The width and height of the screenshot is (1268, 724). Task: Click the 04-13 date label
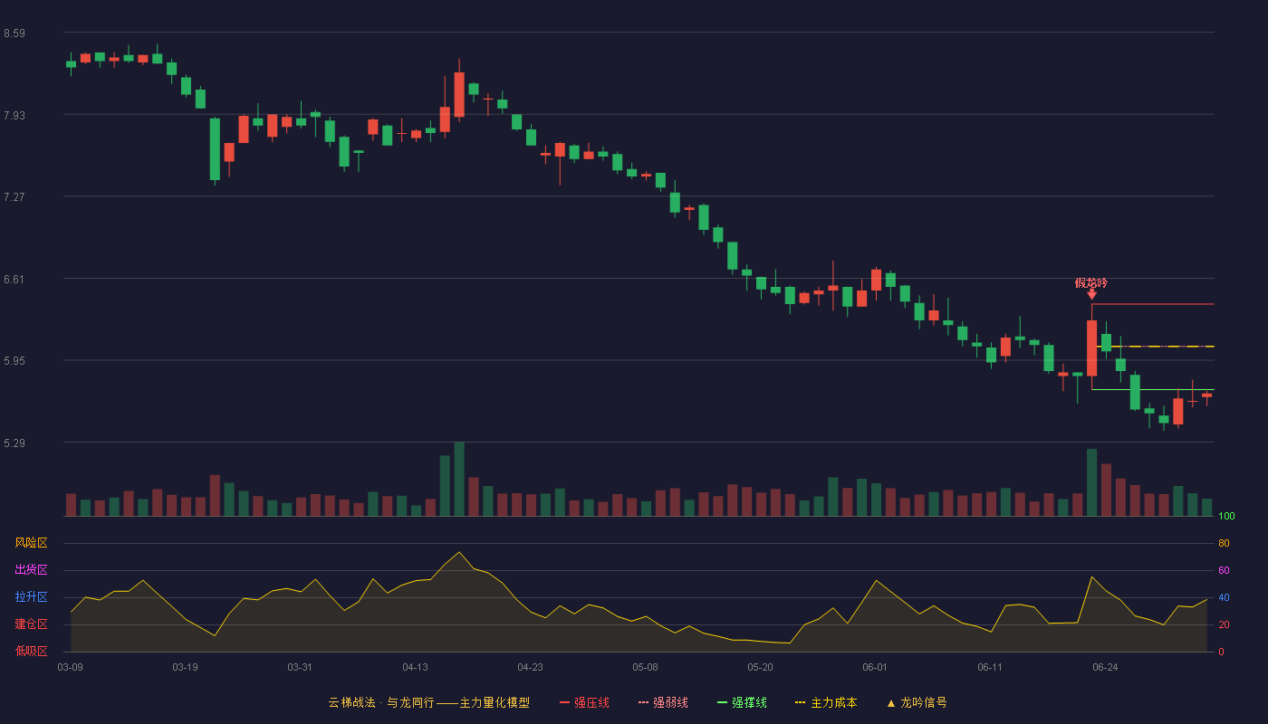[x=415, y=667]
